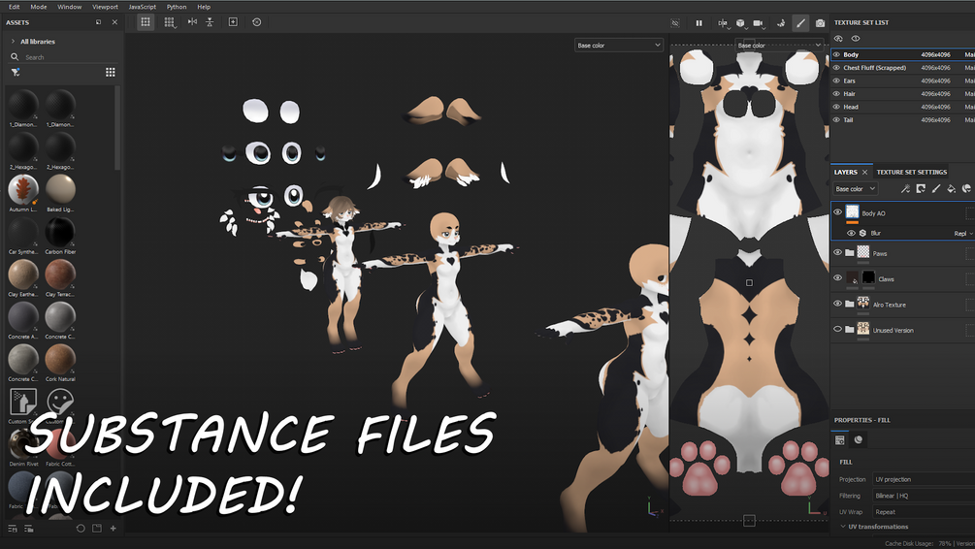The image size is (975, 549).
Task: Toggle visibility of Chest Fluff (Scrapped) set
Action: (x=836, y=68)
